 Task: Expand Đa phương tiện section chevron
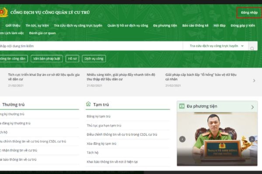252,107
